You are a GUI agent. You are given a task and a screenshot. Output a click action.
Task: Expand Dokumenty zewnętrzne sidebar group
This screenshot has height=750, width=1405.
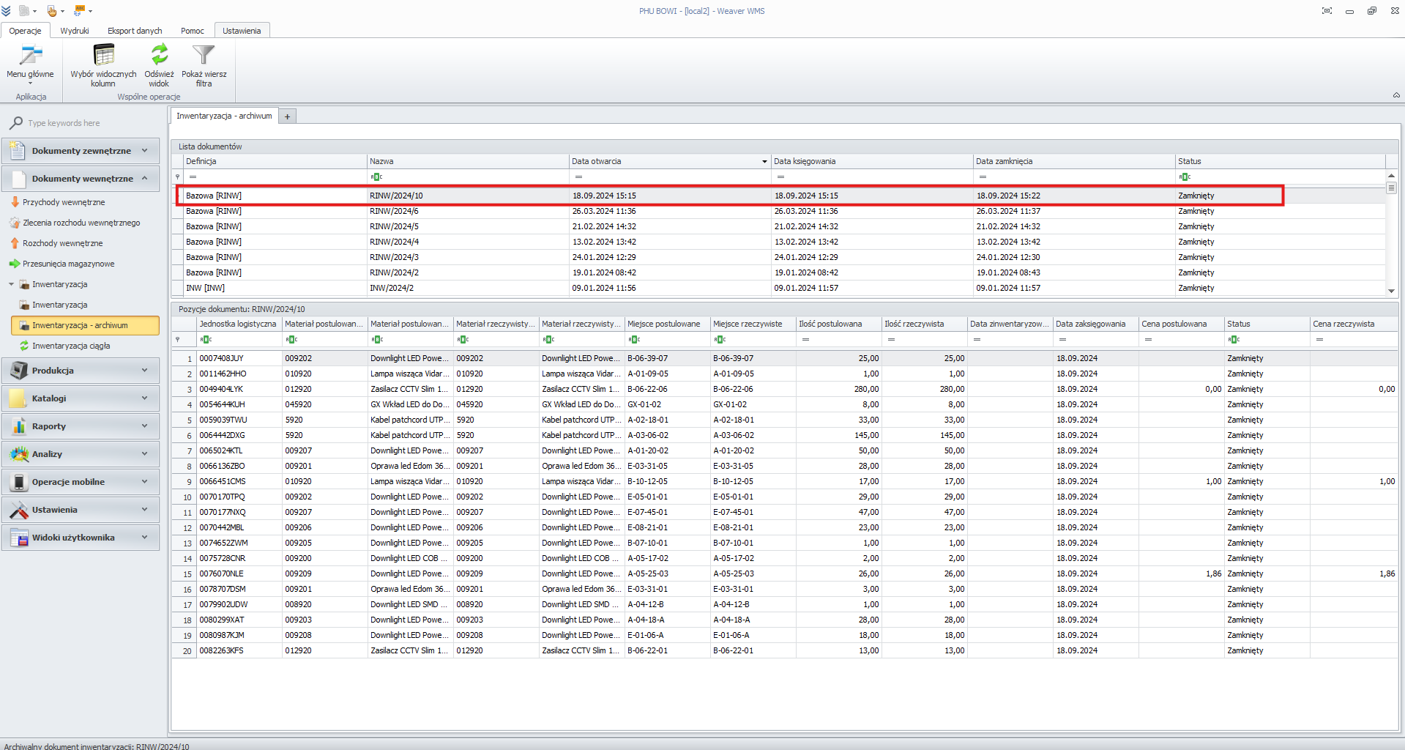(x=81, y=151)
